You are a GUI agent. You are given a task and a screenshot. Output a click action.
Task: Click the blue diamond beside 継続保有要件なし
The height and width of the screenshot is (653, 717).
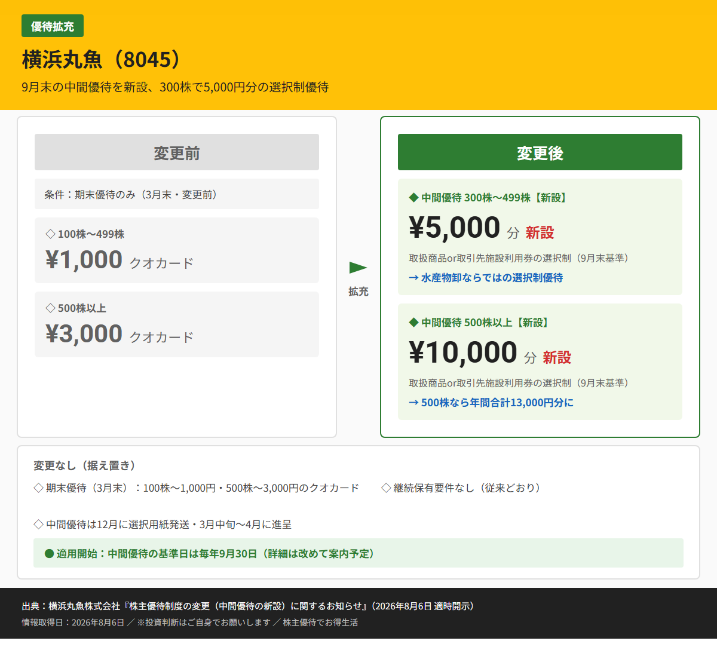coord(386,488)
